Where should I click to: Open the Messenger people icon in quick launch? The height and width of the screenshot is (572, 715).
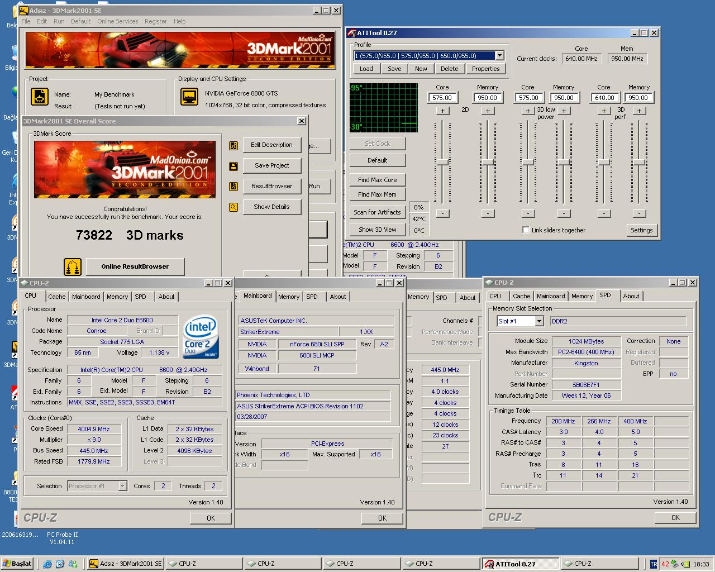[x=72, y=564]
